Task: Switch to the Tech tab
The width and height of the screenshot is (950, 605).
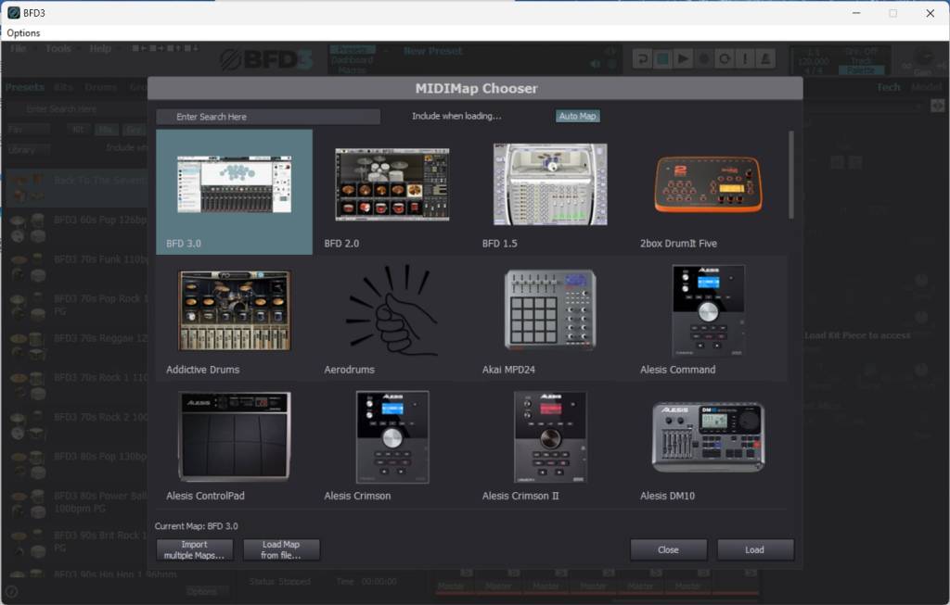Action: pyautogui.click(x=889, y=86)
